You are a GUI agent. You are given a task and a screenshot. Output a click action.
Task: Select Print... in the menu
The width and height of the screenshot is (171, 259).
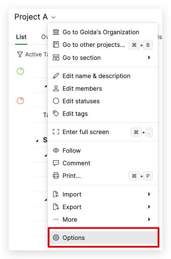click(103, 176)
